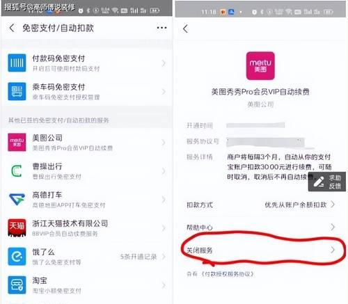Tap the 免密支付/自动扣款 page title
348x304 pixels.
[58, 28]
